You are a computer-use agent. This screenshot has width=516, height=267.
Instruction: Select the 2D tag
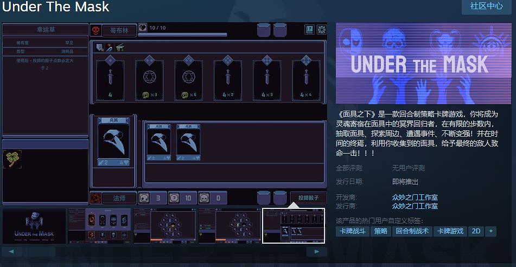point(476,231)
